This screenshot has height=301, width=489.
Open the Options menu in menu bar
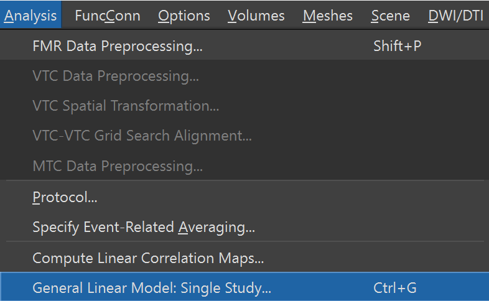pos(184,16)
